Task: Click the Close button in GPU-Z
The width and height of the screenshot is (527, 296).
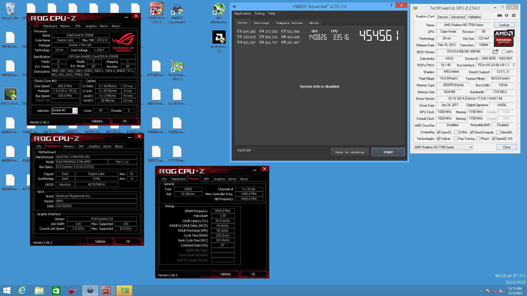Action: tap(507, 147)
